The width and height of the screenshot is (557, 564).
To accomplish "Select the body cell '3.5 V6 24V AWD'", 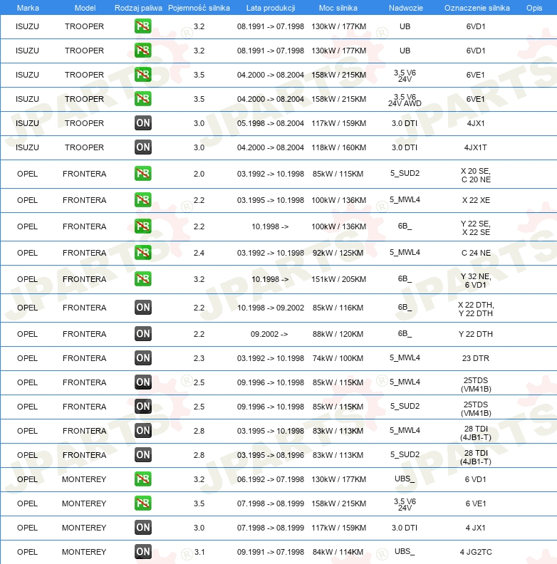I will point(405,100).
